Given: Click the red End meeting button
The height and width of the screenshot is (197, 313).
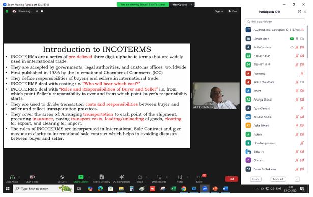Looking at the screenshot, I should (x=232, y=179).
